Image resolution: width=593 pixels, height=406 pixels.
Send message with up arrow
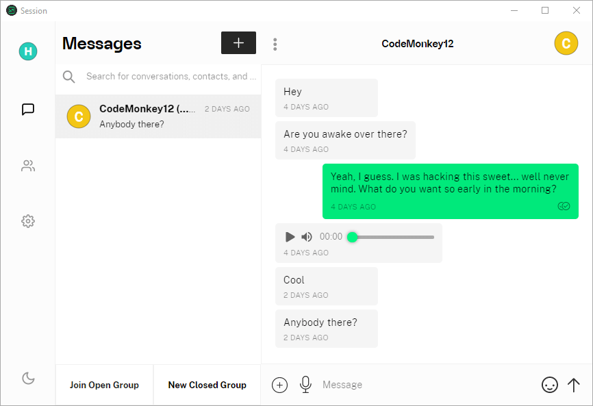[x=574, y=385]
